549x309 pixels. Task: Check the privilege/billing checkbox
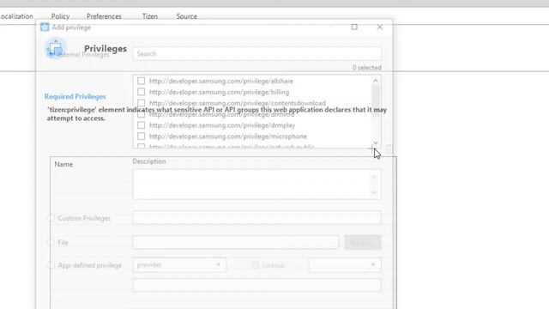pyautogui.click(x=141, y=92)
